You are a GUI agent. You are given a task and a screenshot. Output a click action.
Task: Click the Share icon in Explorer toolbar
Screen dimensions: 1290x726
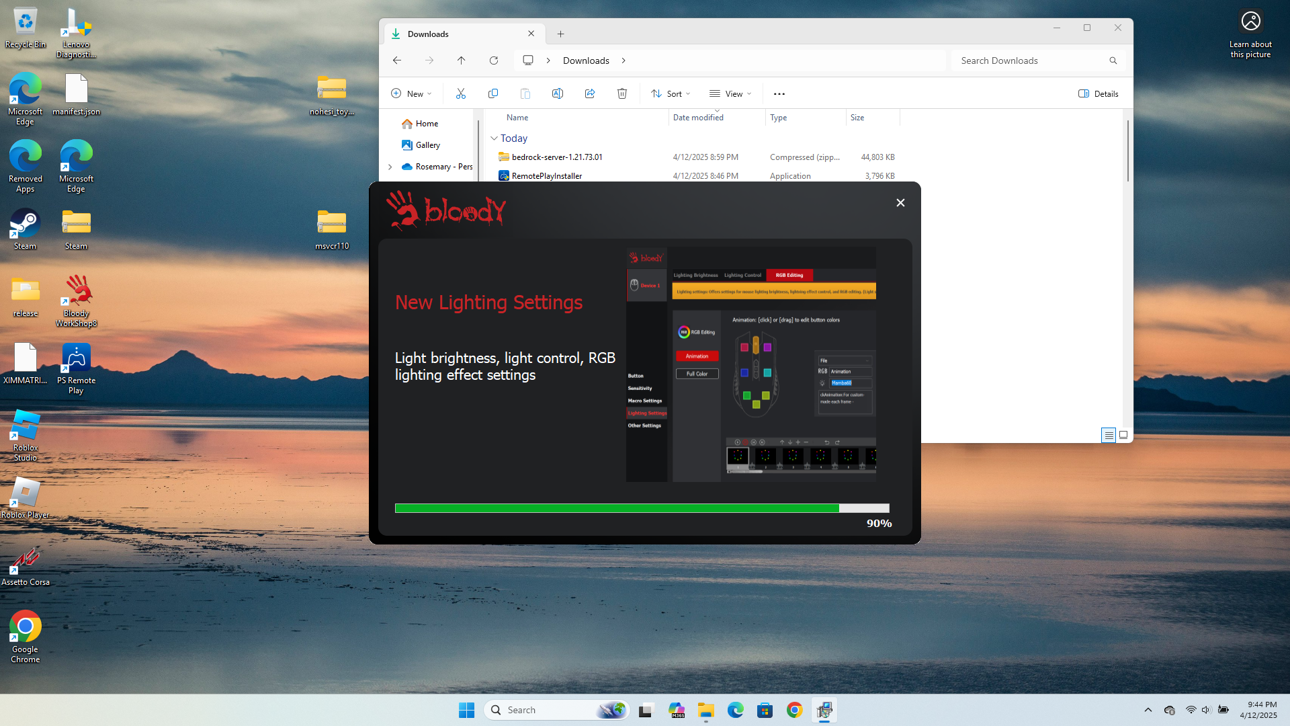tap(590, 93)
